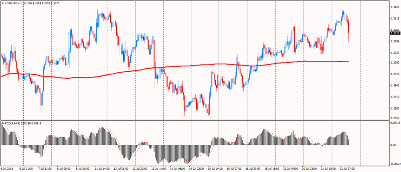401x172 pixels.
Task: Click the 1.2910 price axis label
Action: (394, 97)
